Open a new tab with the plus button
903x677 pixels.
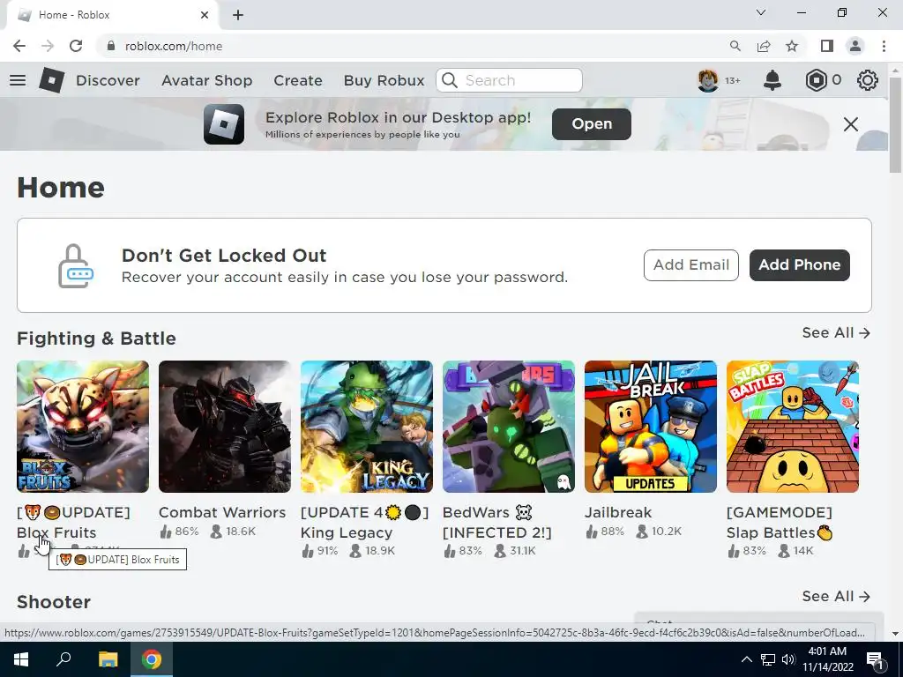pyautogui.click(x=238, y=15)
